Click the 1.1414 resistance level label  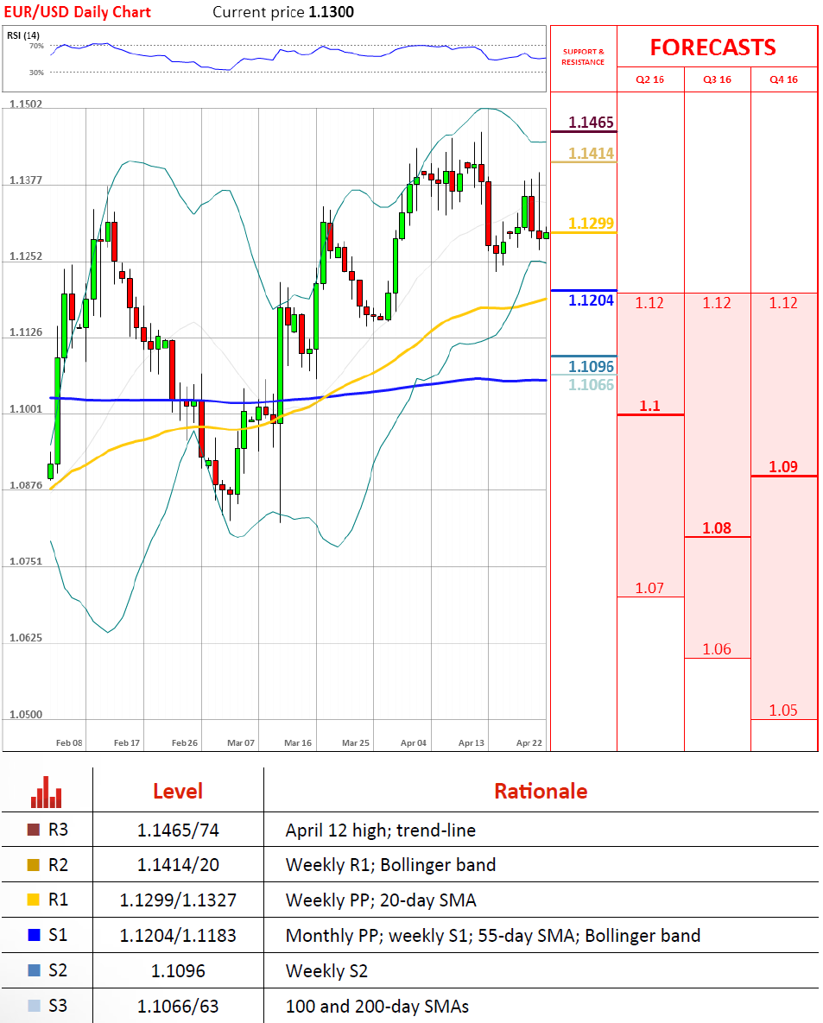pos(591,154)
